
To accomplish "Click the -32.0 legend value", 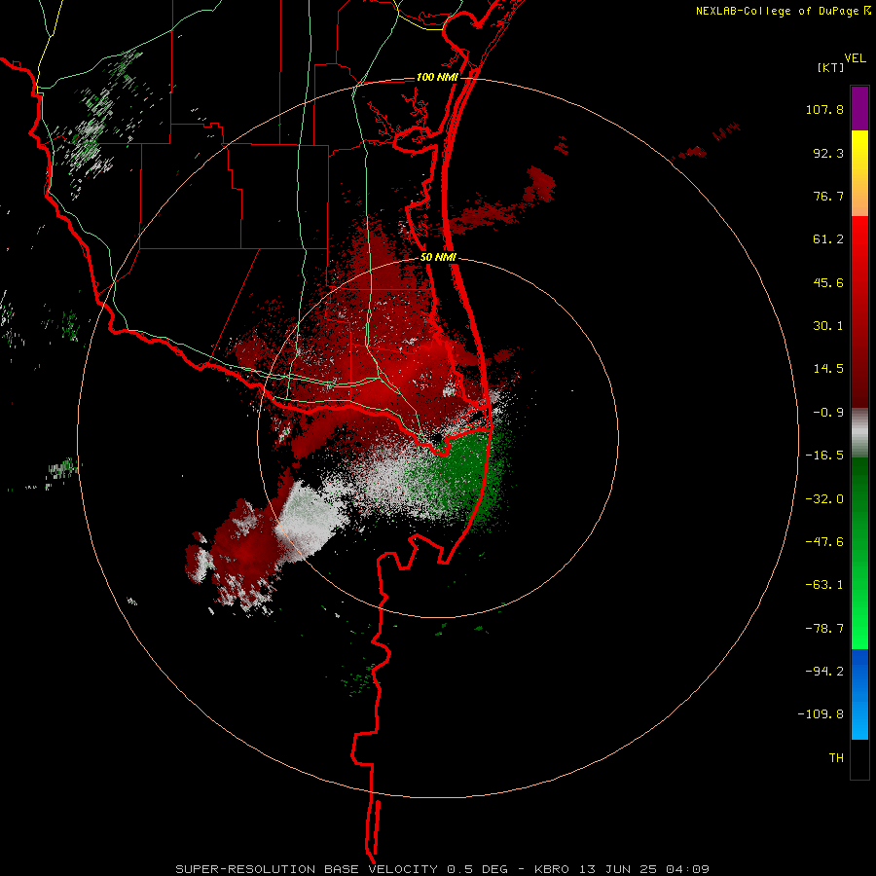I will (x=824, y=499).
